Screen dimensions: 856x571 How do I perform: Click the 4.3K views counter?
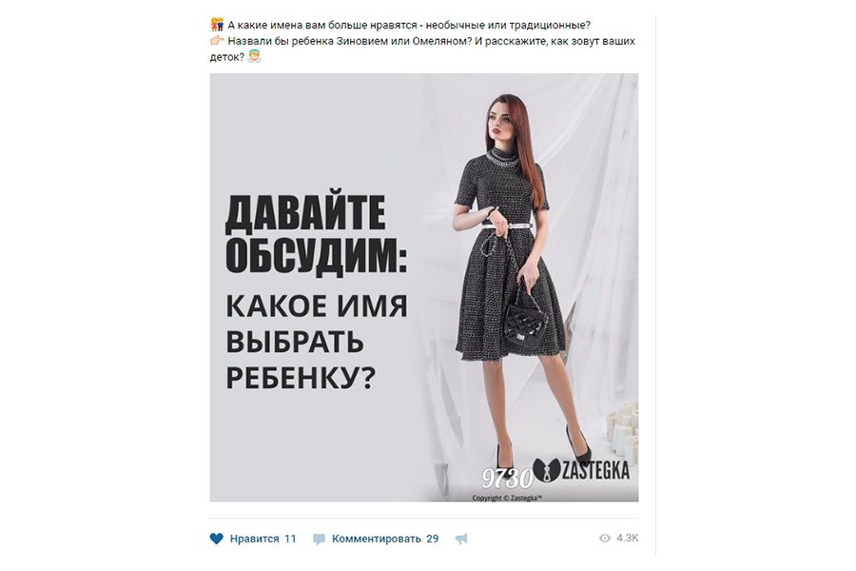point(628,539)
